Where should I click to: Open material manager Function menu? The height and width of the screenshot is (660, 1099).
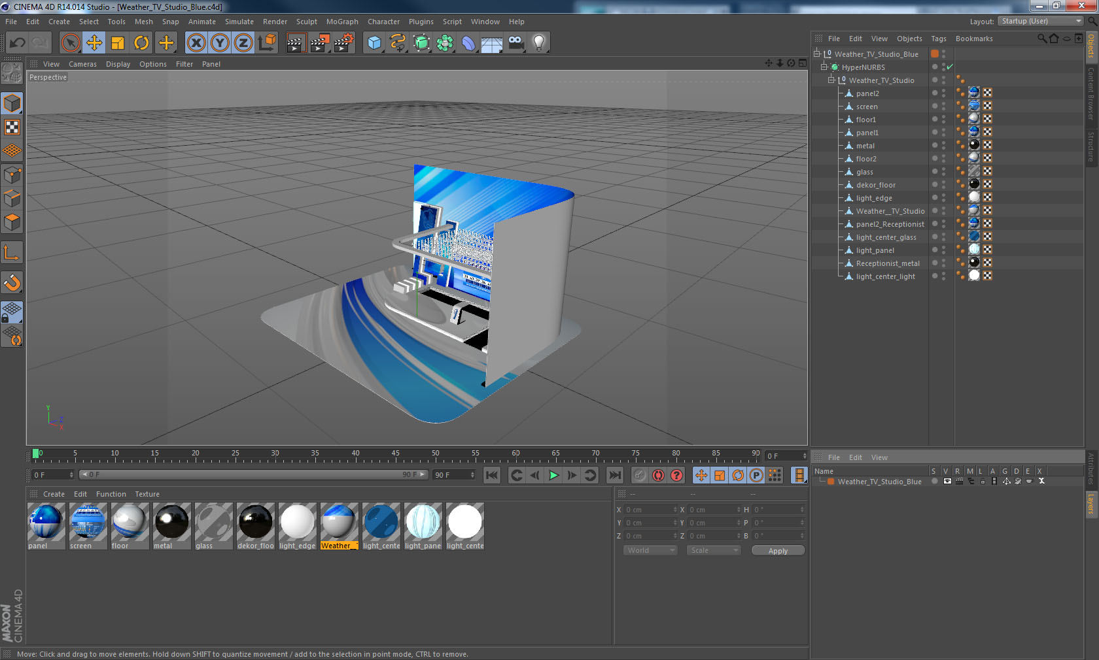tap(111, 494)
